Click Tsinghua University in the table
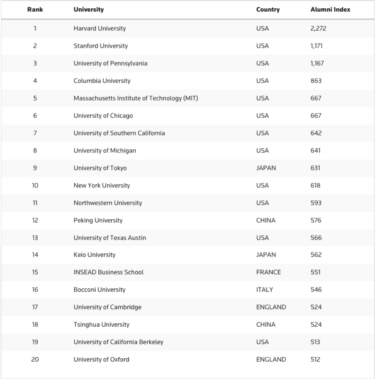The image size is (375, 379). [101, 325]
